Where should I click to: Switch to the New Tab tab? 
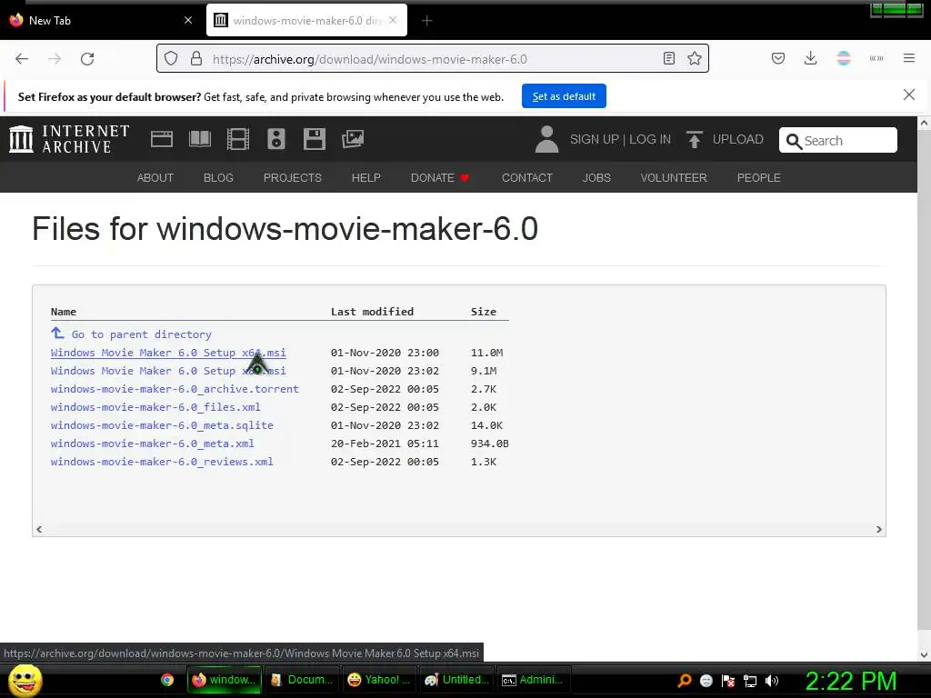point(100,20)
